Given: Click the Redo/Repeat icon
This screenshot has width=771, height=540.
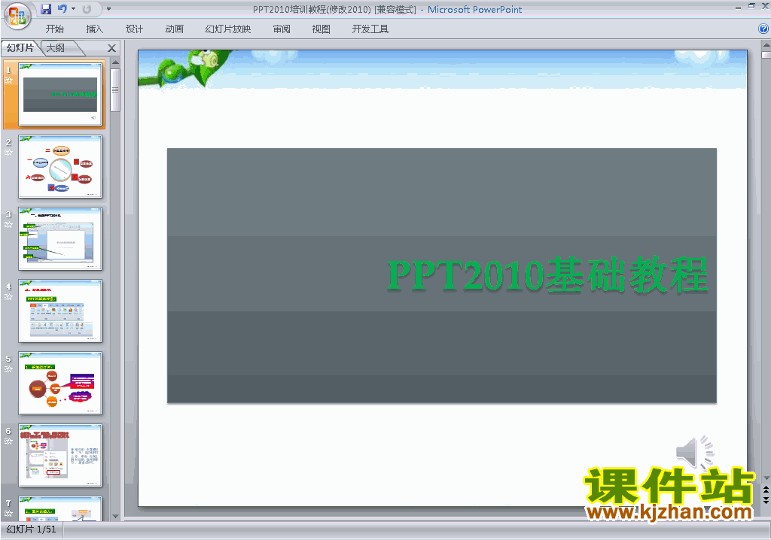Looking at the screenshot, I should [87, 9].
